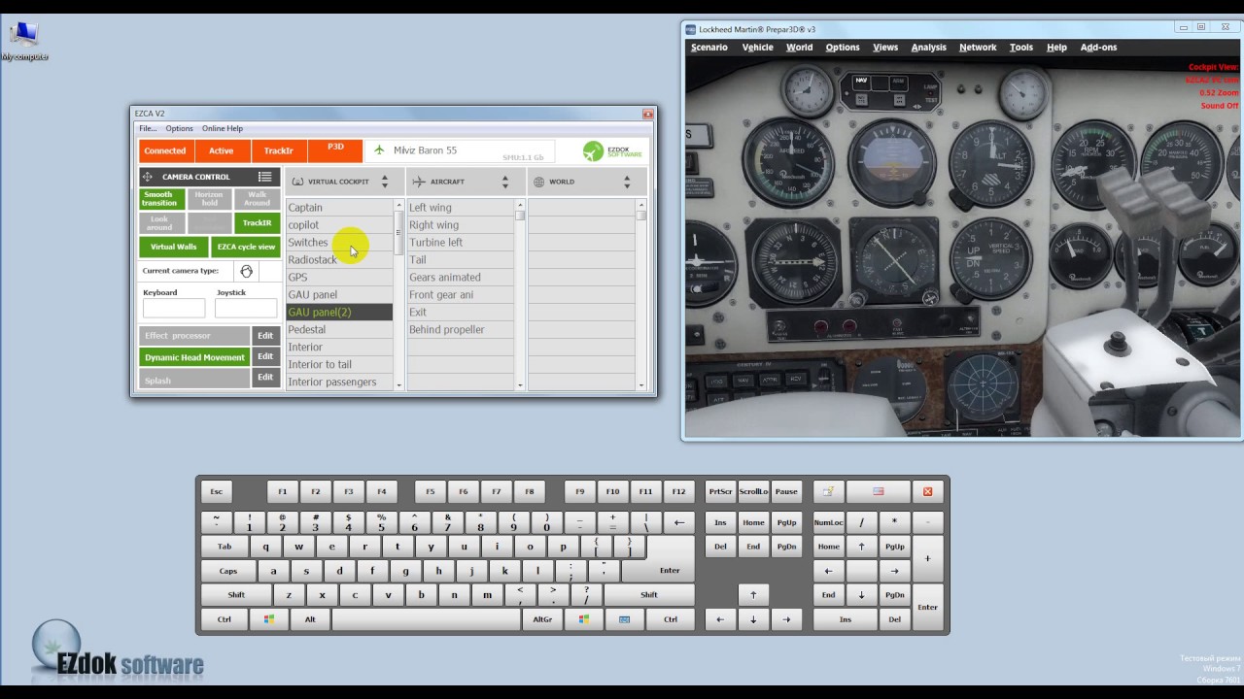Click the left Windows logo key
Viewport: 1244px width, 699px height.
(x=269, y=619)
